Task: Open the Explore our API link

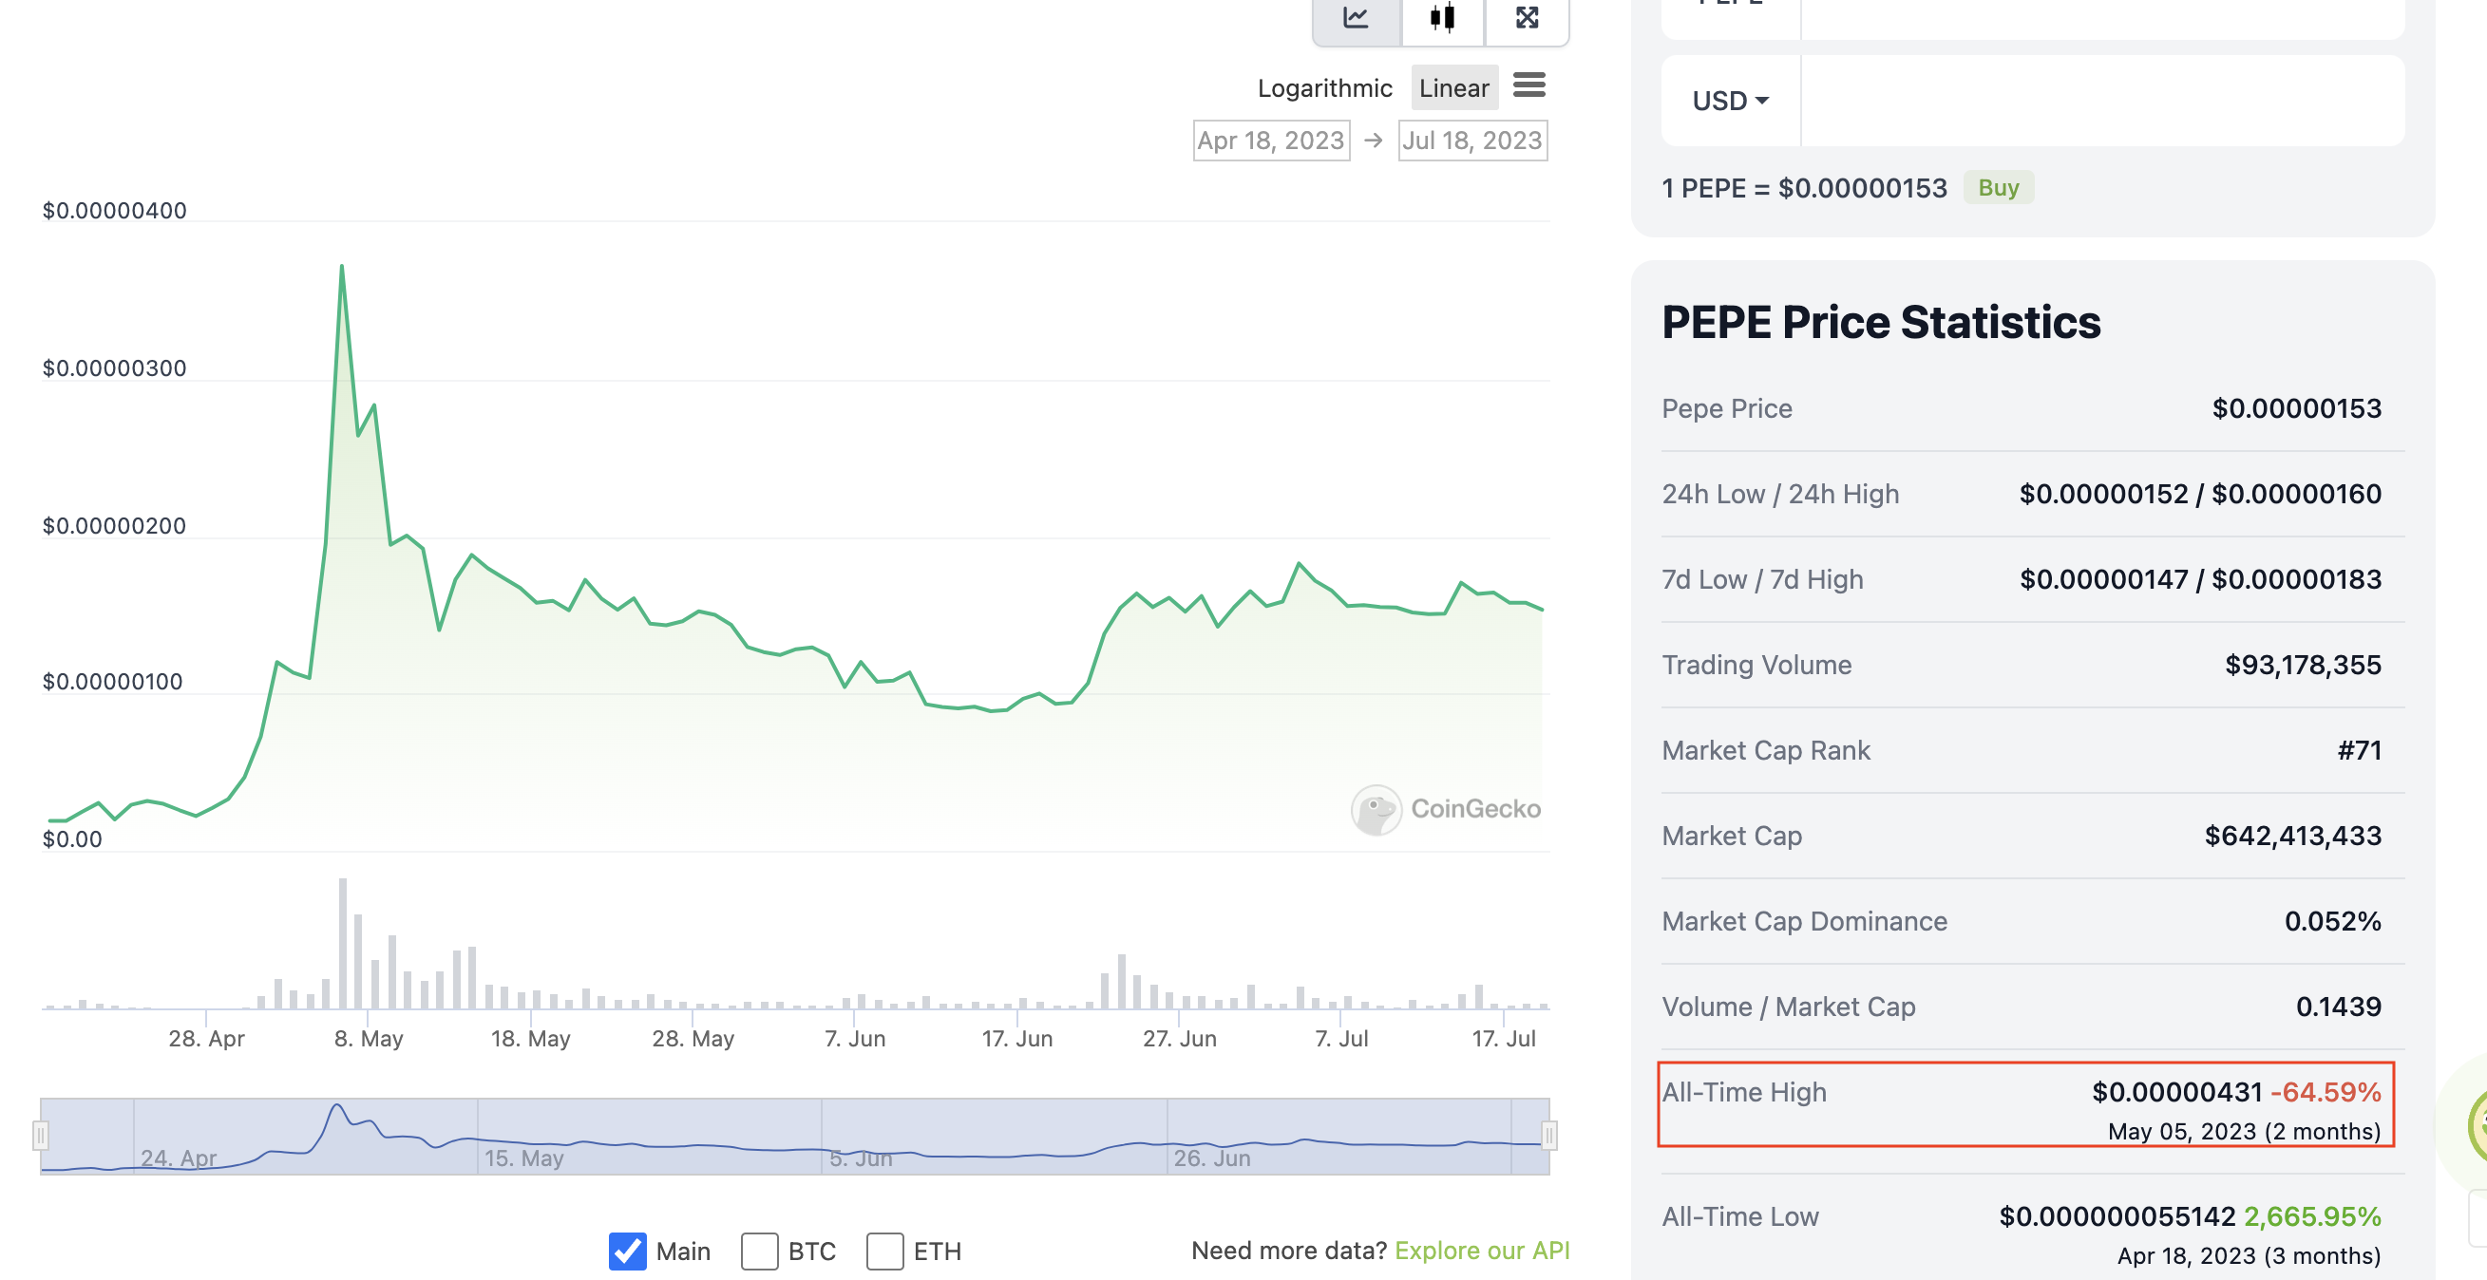Action: [x=1481, y=1250]
